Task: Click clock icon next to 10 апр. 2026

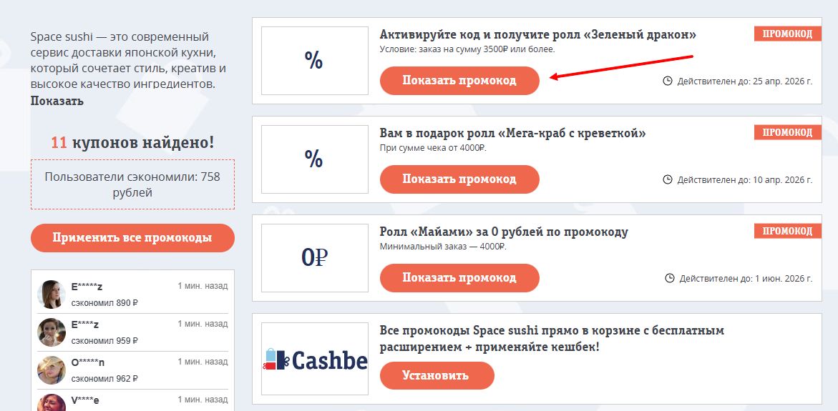Action: [x=667, y=179]
